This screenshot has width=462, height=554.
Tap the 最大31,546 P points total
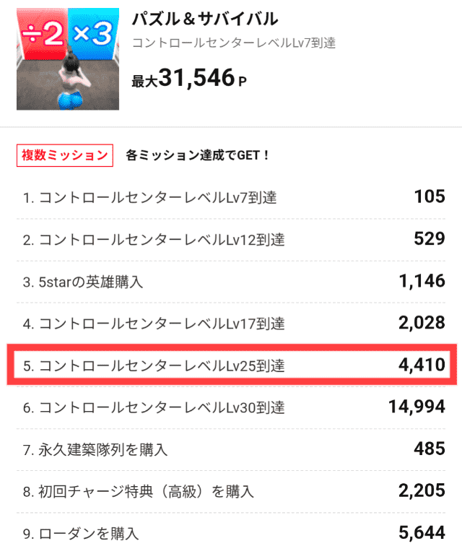189,79
